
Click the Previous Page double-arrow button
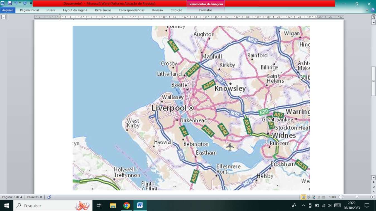pos(373,182)
